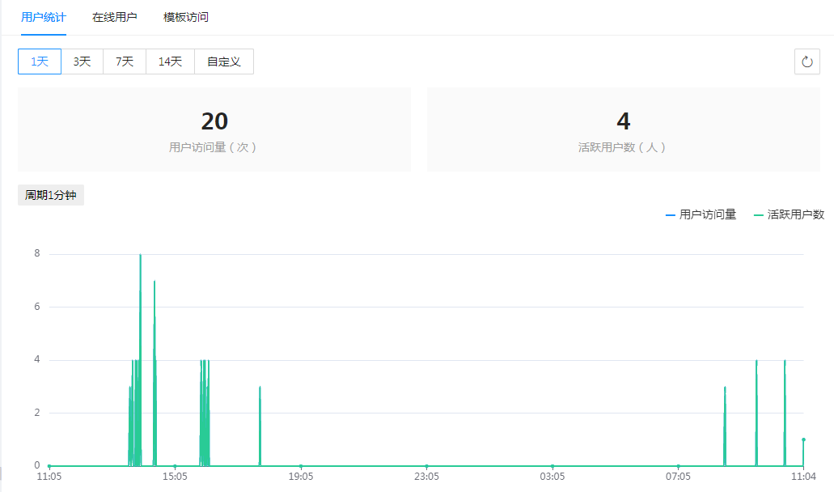Click the 活跃用户数 card showing 4
This screenshot has height=492, width=834.
point(623,129)
